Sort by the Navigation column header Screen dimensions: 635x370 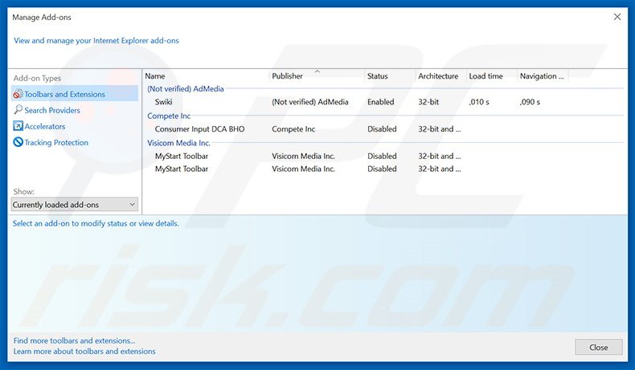pos(543,76)
